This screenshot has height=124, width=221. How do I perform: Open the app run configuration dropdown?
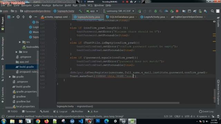tap(92, 11)
